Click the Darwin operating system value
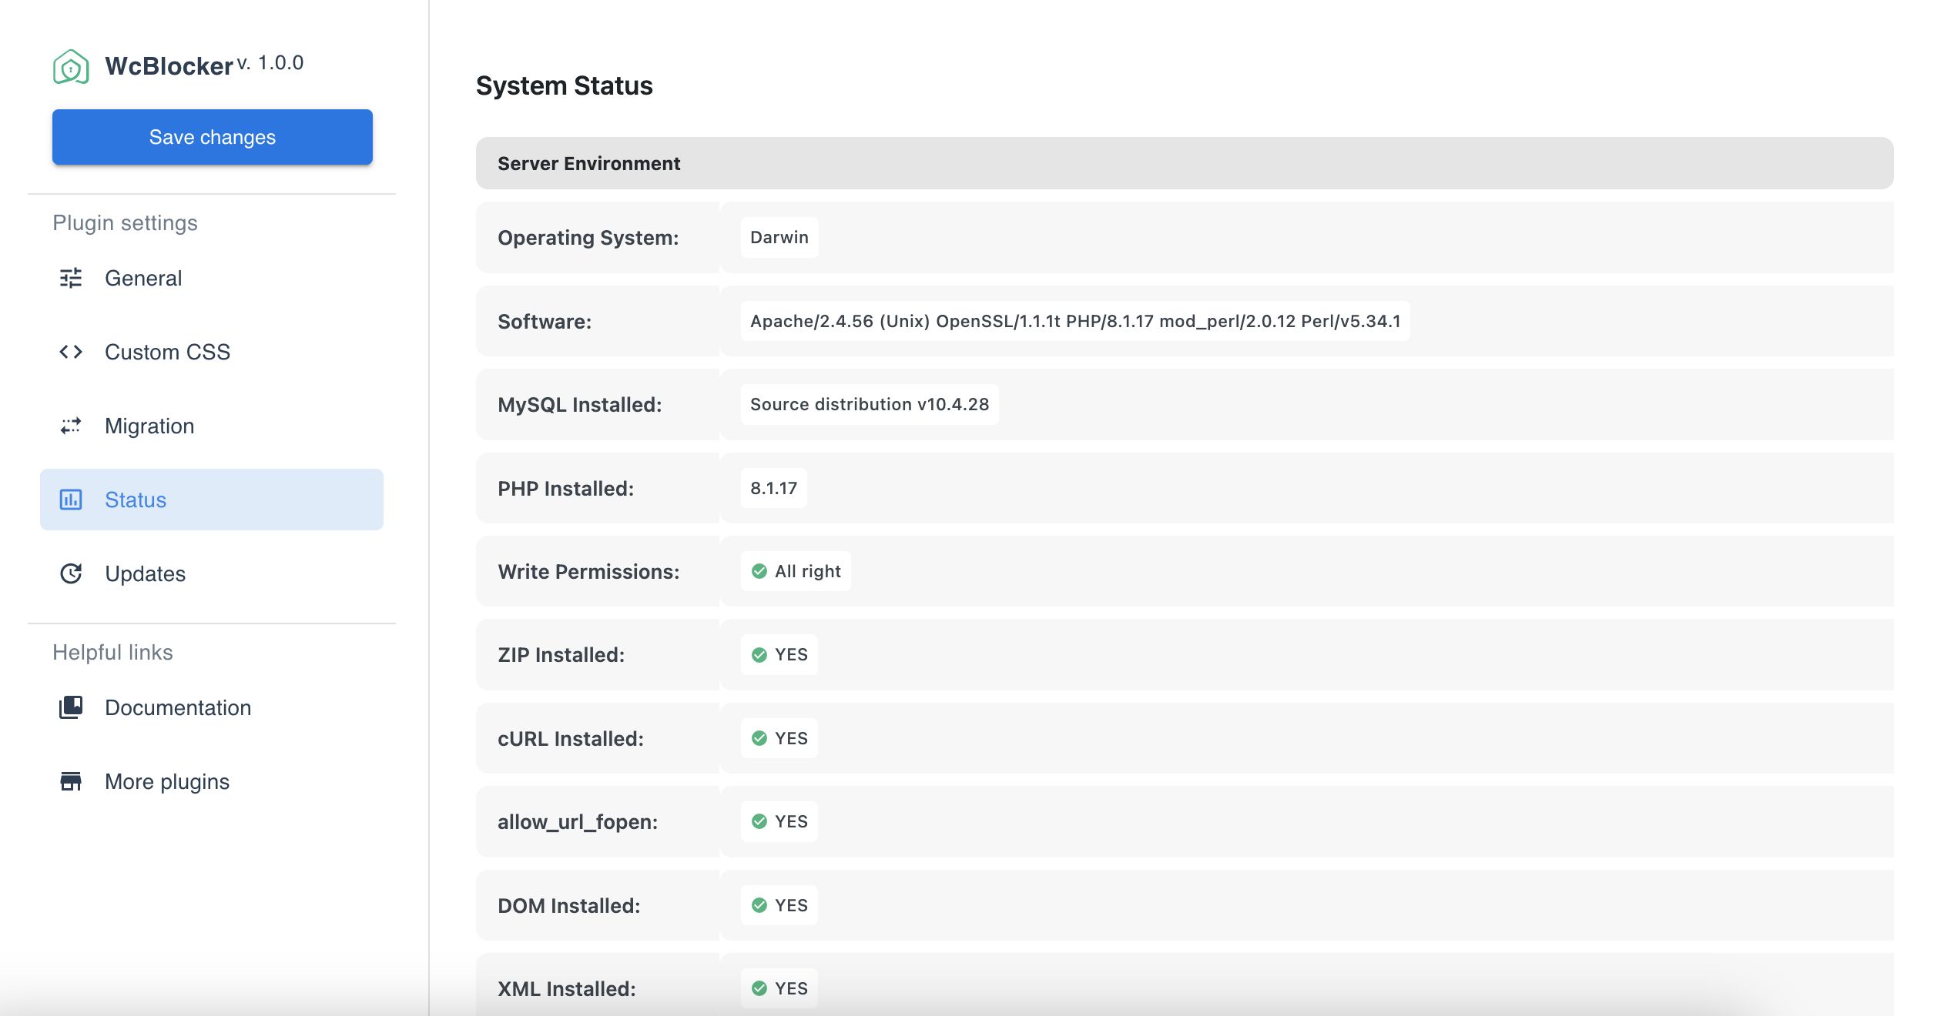This screenshot has height=1016, width=1944. (x=779, y=237)
